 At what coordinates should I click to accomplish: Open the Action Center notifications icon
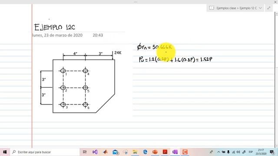pos(272,152)
